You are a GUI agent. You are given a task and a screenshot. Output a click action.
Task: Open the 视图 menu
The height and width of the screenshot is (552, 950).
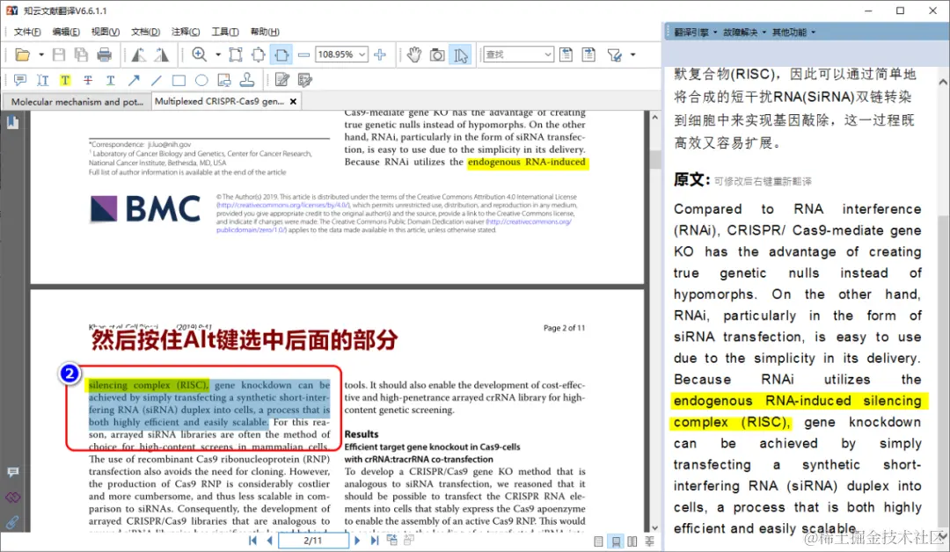pyautogui.click(x=104, y=32)
